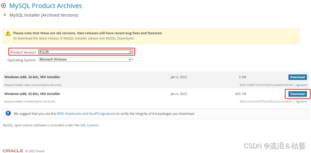Open Signature link for the web-community installer
Image resolution: width=311 pixels, height=153 pixels.
click(302, 85)
